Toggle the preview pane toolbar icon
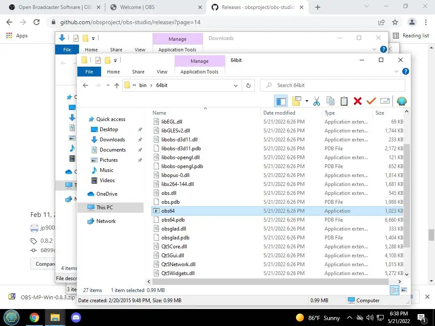The width and height of the screenshot is (435, 326). 281,101
